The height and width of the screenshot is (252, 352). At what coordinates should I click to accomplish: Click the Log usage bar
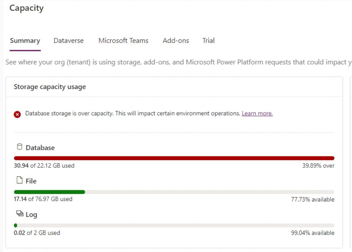(x=174, y=225)
